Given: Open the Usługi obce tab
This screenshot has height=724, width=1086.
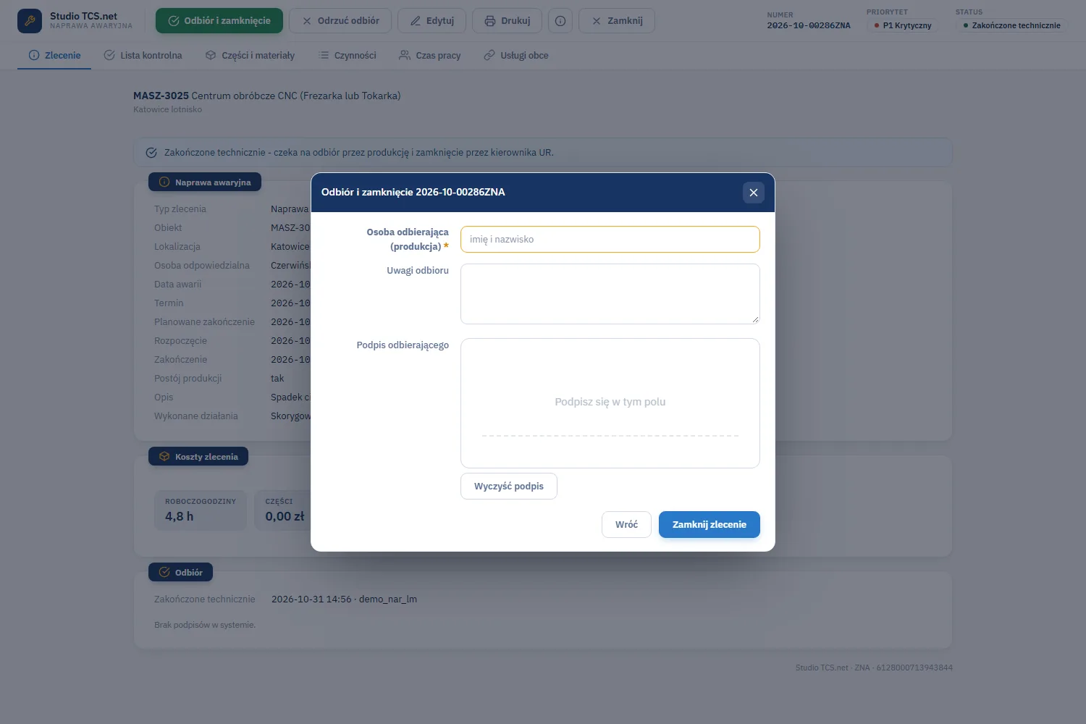Looking at the screenshot, I should (516, 55).
